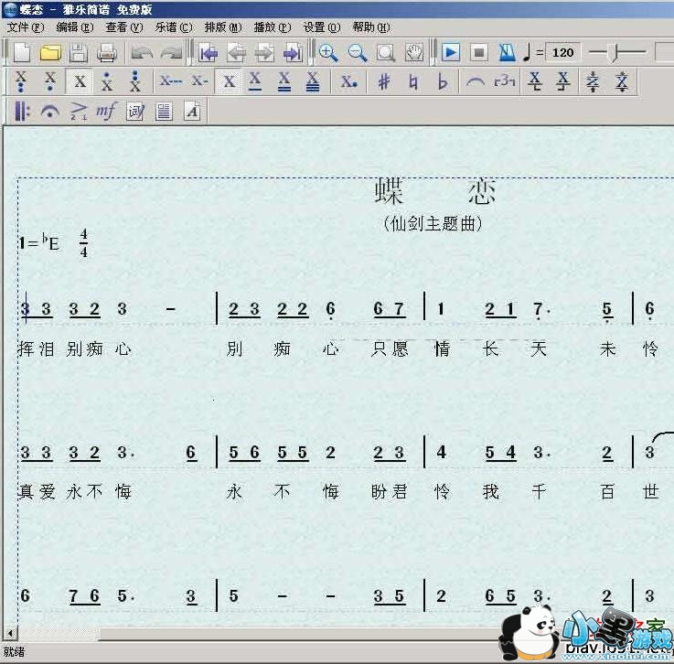This screenshot has height=664, width=674.
Task: Select thirty-second note triple underline
Action: [313, 81]
